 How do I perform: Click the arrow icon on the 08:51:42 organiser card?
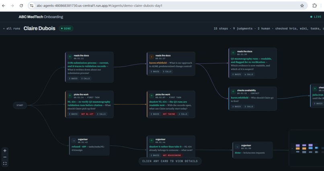point(74,141)
